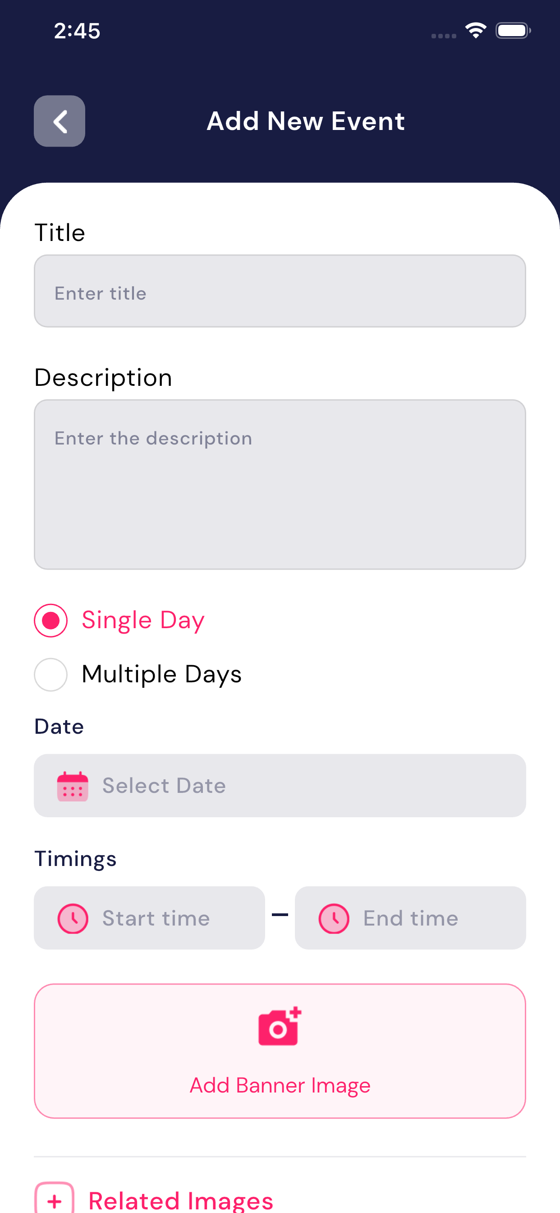The height and width of the screenshot is (1213, 560).
Task: Tap the 2:45 clock in status bar
Action: pyautogui.click(x=77, y=31)
